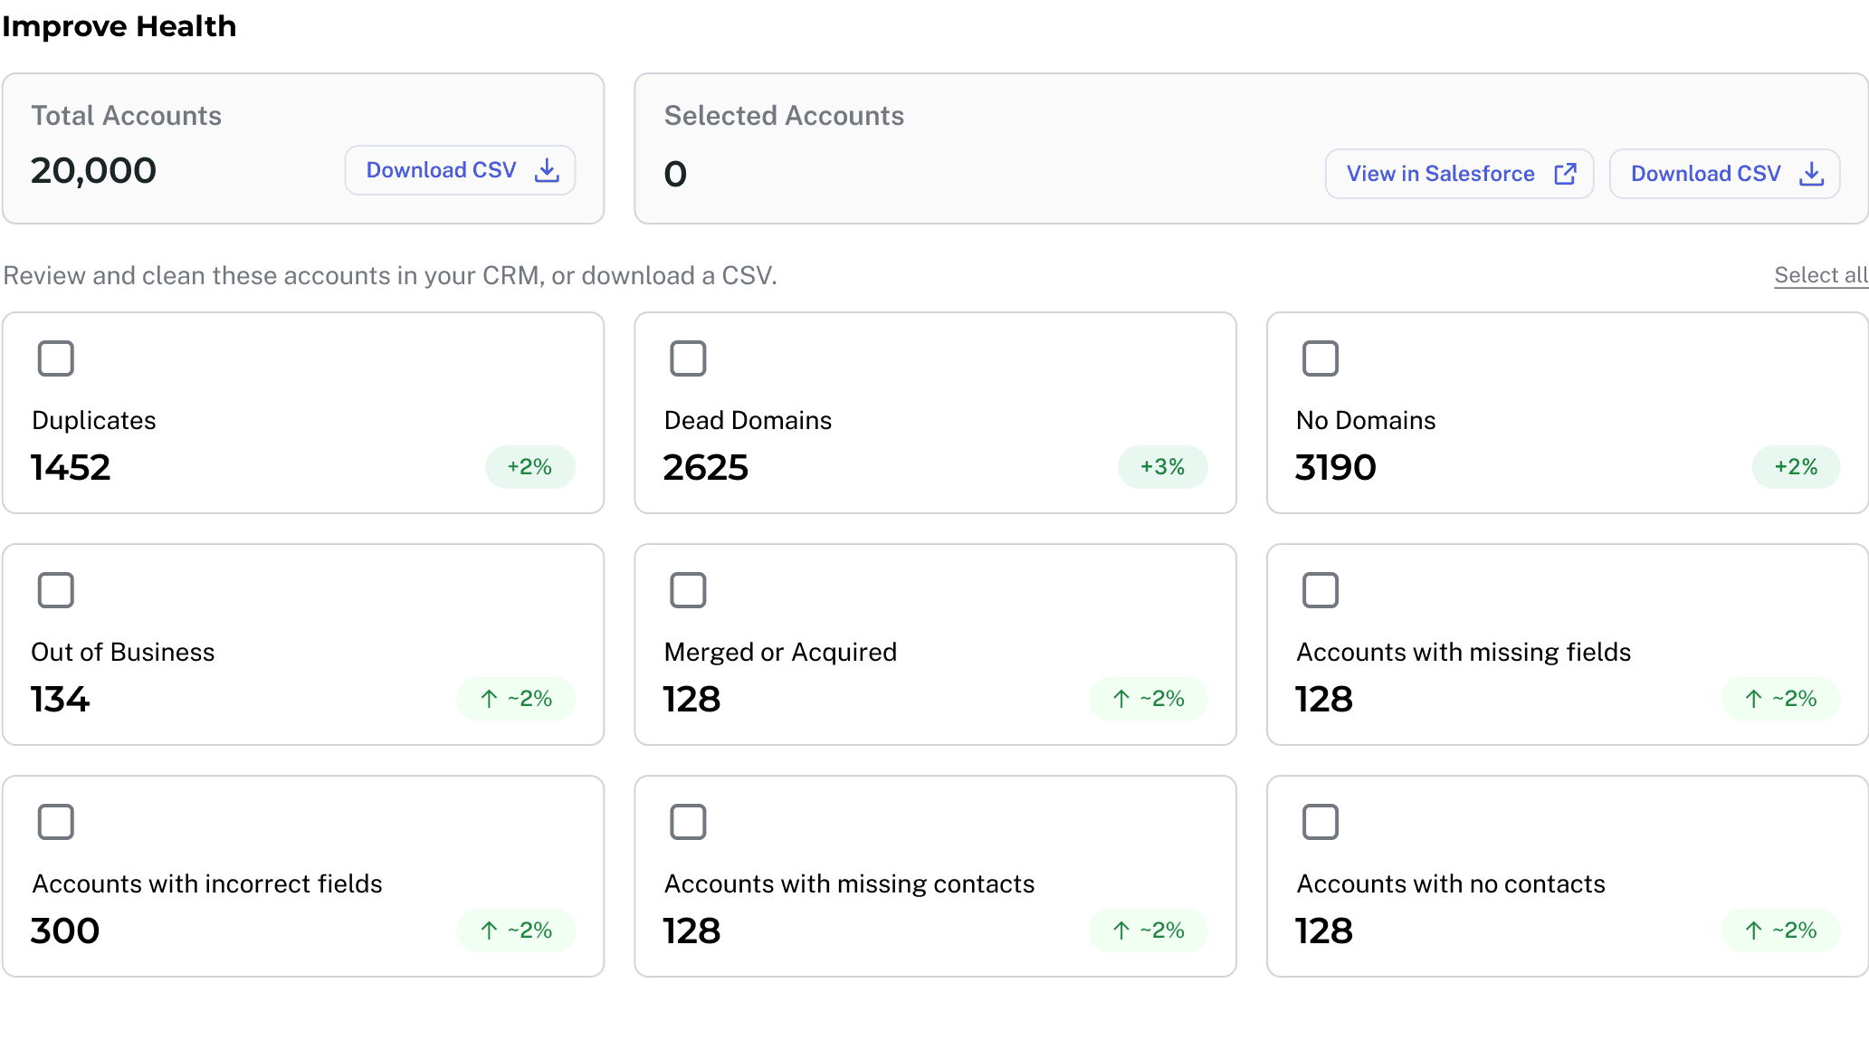
Task: Check the Duplicates checkbox
Action: 56,358
